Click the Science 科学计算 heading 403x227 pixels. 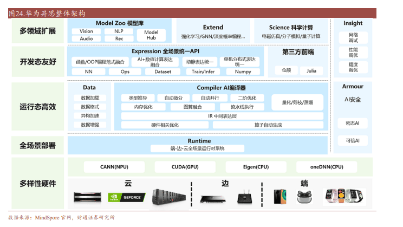[x=291, y=28]
